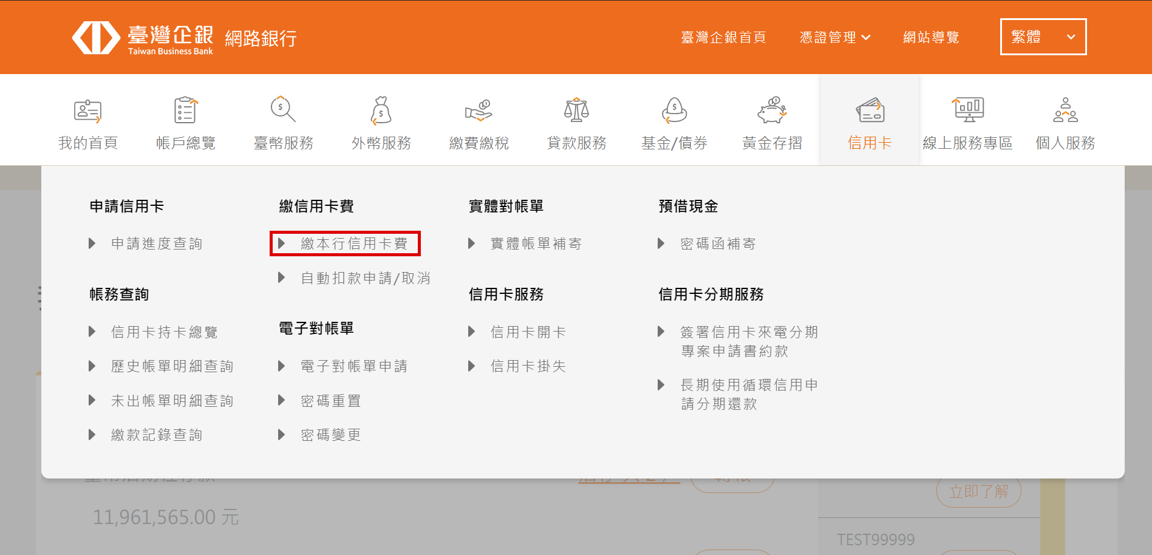Click arrow beside 自動扣款申請/取消
The width and height of the screenshot is (1152, 555).
coord(282,277)
